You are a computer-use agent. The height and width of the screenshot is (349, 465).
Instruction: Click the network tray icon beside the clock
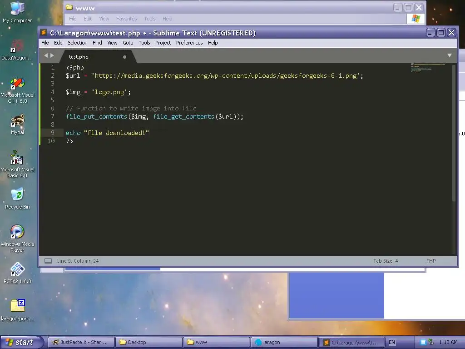[x=431, y=342]
